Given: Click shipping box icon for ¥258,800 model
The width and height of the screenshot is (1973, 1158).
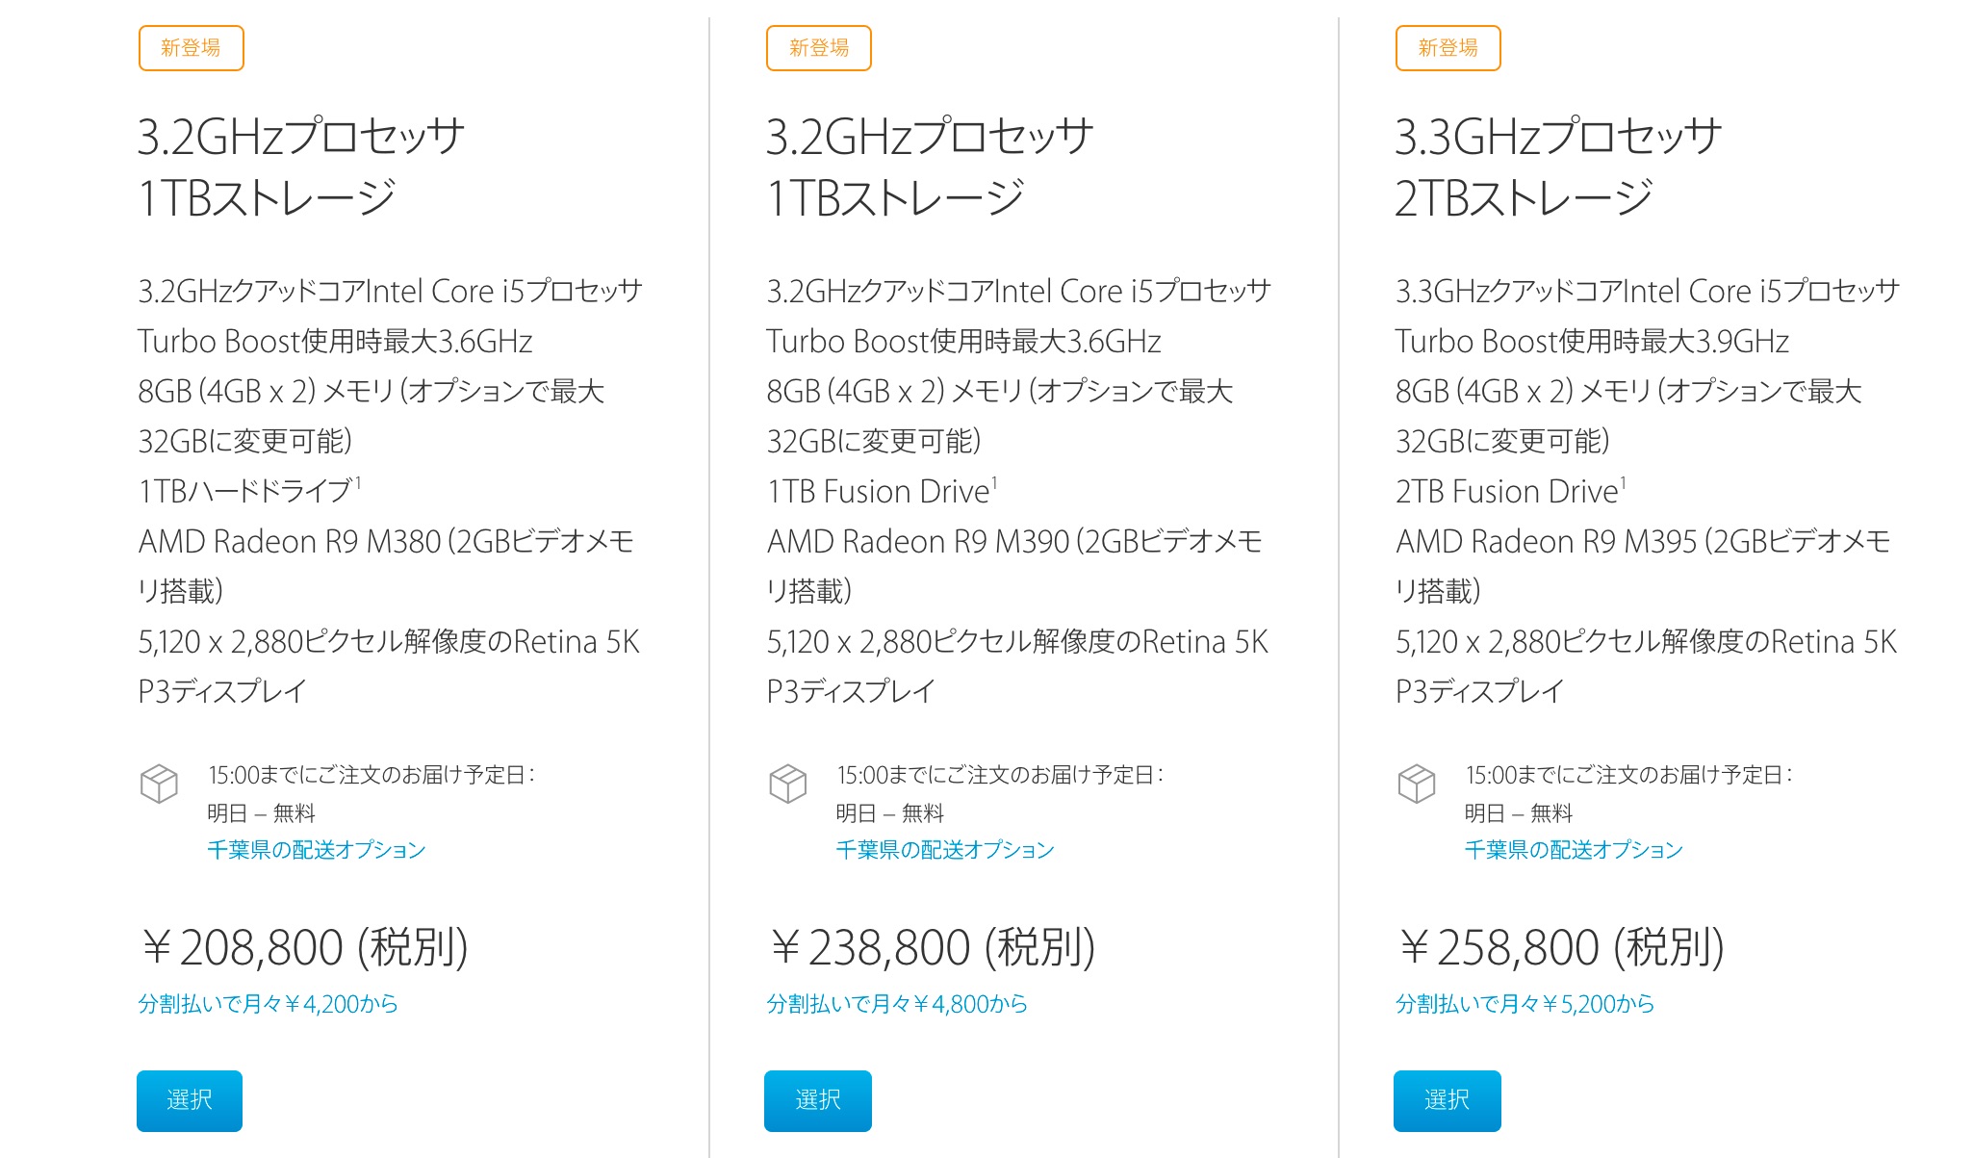Looking at the screenshot, I should 1416,784.
